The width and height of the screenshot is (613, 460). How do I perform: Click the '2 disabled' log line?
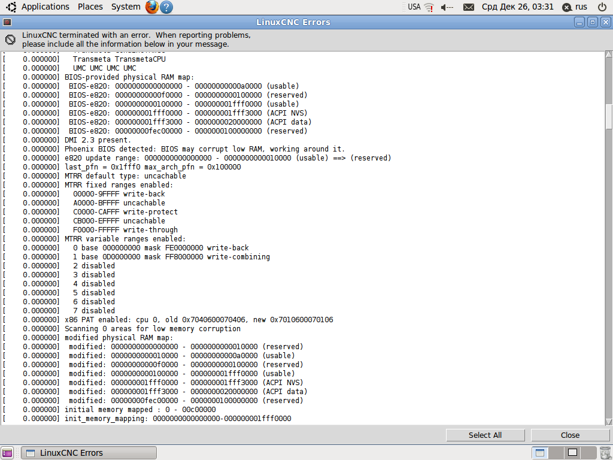tap(94, 266)
